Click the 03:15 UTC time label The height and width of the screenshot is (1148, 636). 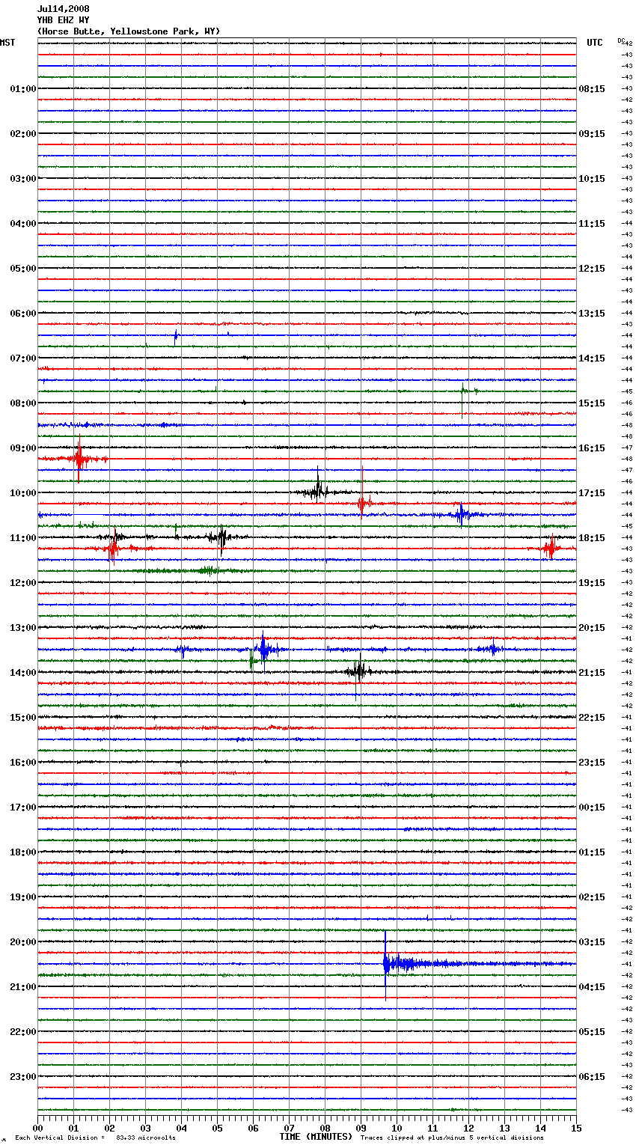tap(592, 942)
